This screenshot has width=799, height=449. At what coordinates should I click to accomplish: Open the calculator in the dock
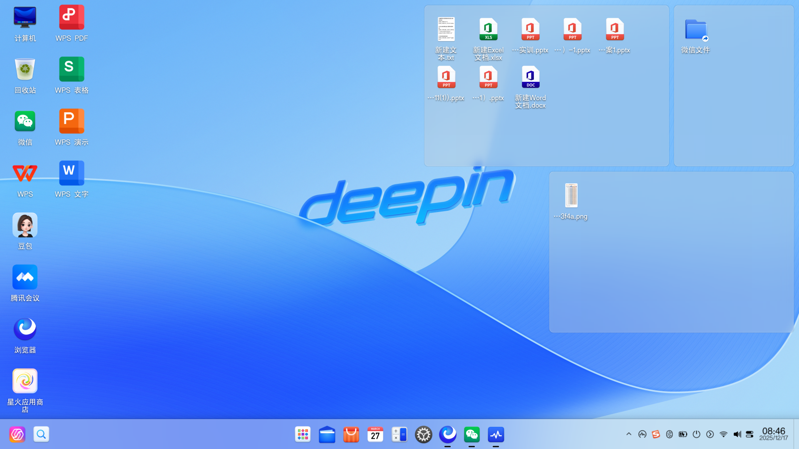[x=399, y=434]
